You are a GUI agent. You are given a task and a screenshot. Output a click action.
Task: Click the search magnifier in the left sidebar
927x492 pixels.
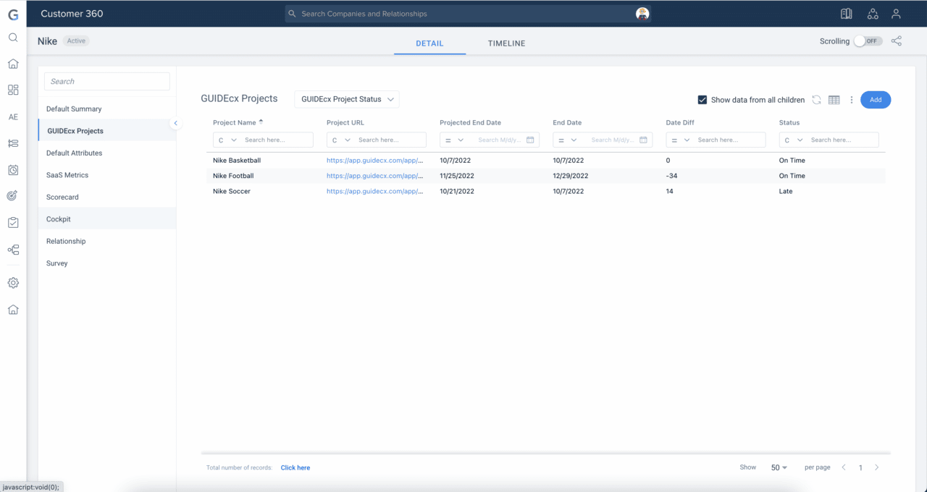[12, 37]
